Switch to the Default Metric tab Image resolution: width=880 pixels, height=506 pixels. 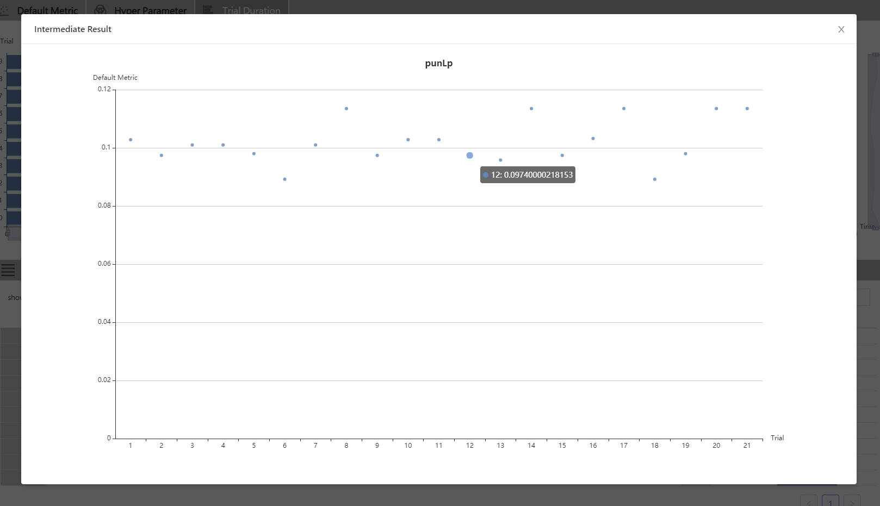[48, 10]
